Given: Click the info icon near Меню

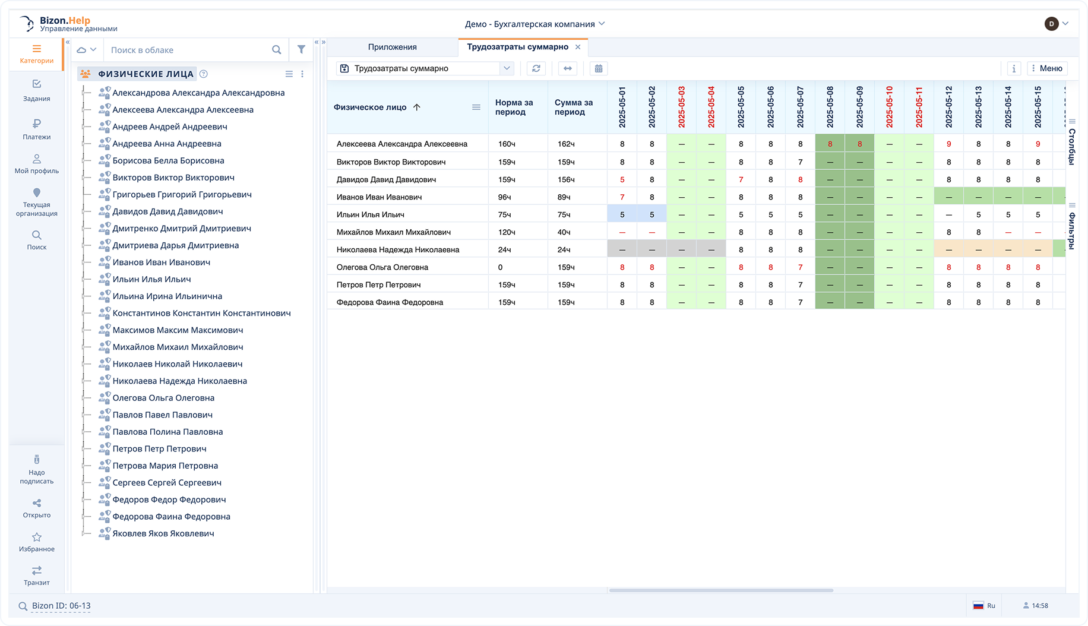Looking at the screenshot, I should (1013, 68).
